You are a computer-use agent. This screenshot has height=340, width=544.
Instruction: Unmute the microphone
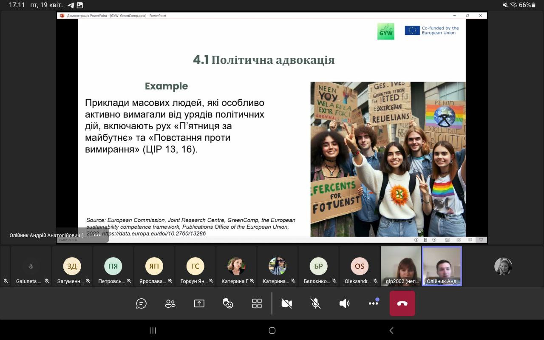315,303
